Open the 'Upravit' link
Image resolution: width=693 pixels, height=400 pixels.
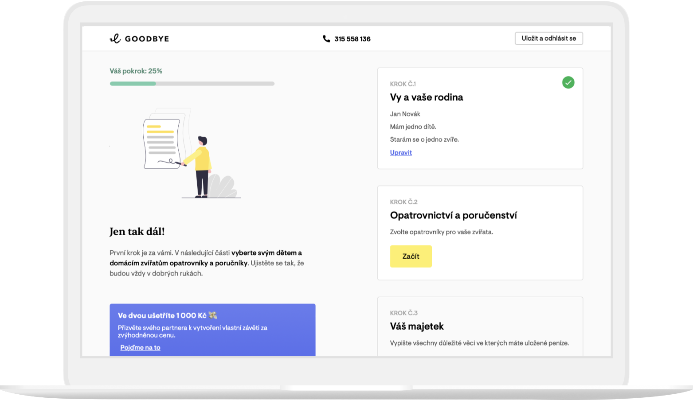click(x=401, y=152)
